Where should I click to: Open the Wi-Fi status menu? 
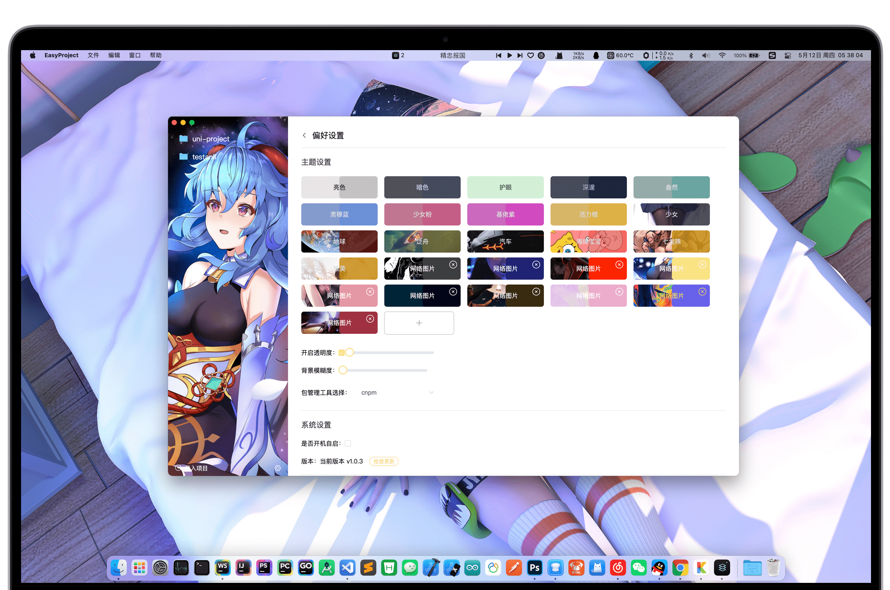coord(722,55)
